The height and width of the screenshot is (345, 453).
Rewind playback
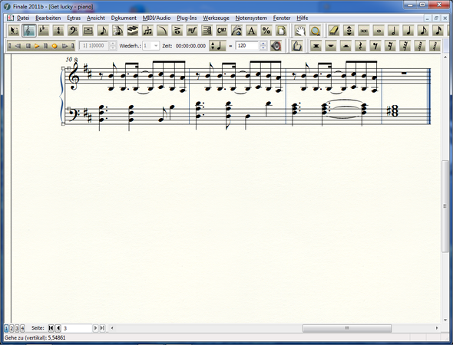click(x=18, y=46)
